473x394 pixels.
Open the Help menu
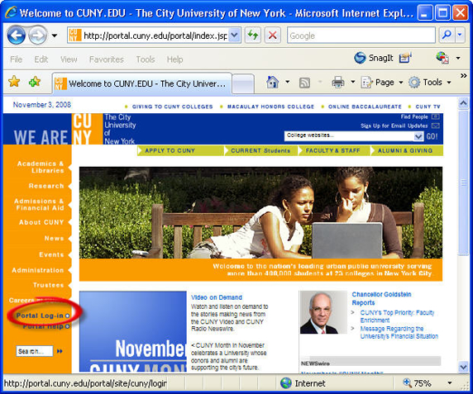(x=175, y=59)
